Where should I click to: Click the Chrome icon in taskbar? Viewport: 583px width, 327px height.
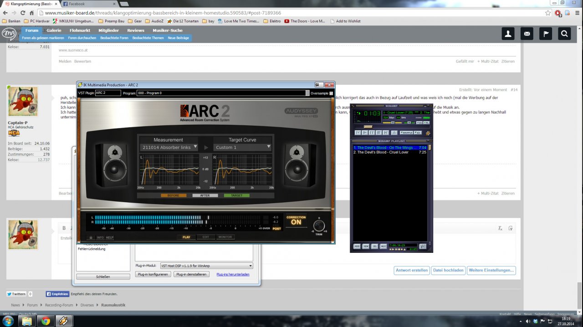(x=46, y=321)
